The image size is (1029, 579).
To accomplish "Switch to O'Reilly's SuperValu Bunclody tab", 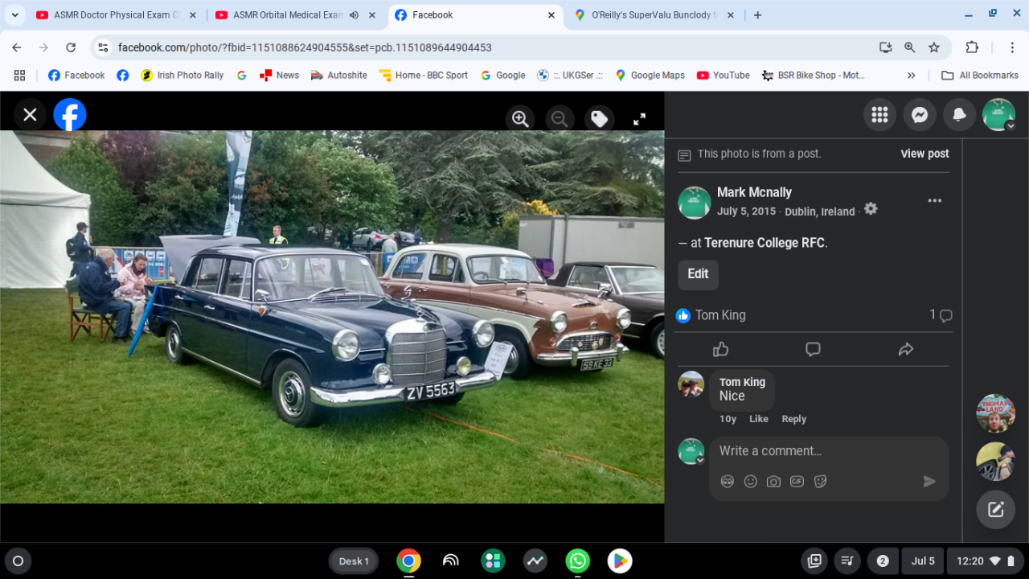I will coord(653,15).
